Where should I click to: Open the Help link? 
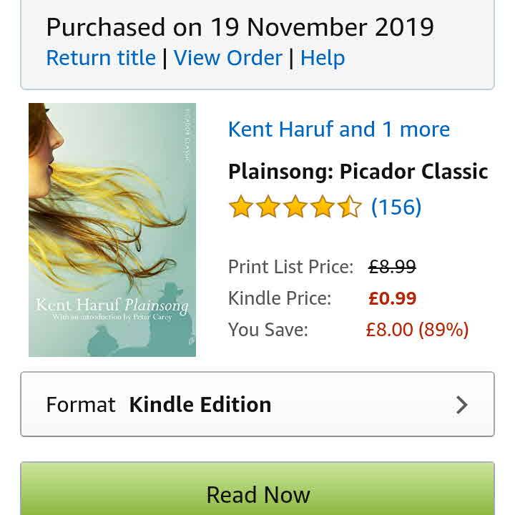pyautogui.click(x=323, y=58)
